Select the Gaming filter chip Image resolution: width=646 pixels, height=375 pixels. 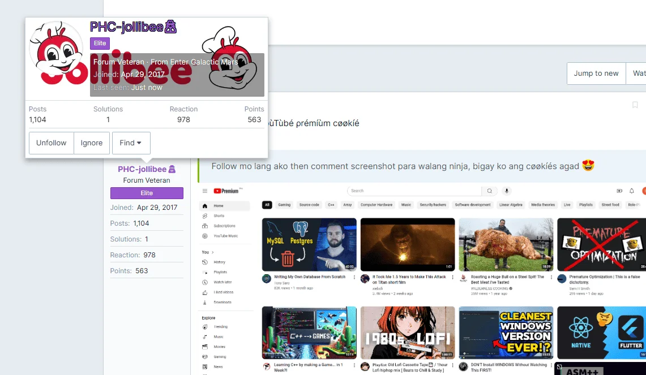point(284,205)
